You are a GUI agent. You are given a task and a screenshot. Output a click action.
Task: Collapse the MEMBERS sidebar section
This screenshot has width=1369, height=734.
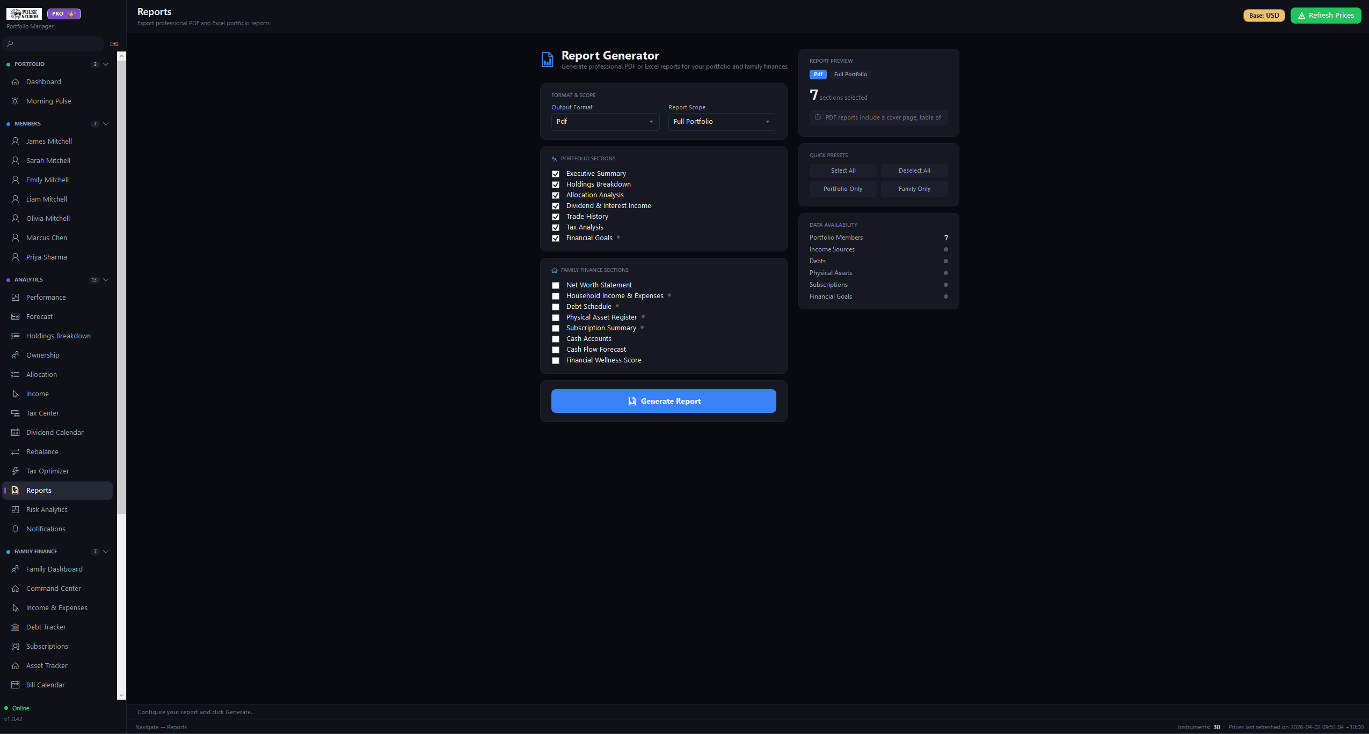coord(106,123)
